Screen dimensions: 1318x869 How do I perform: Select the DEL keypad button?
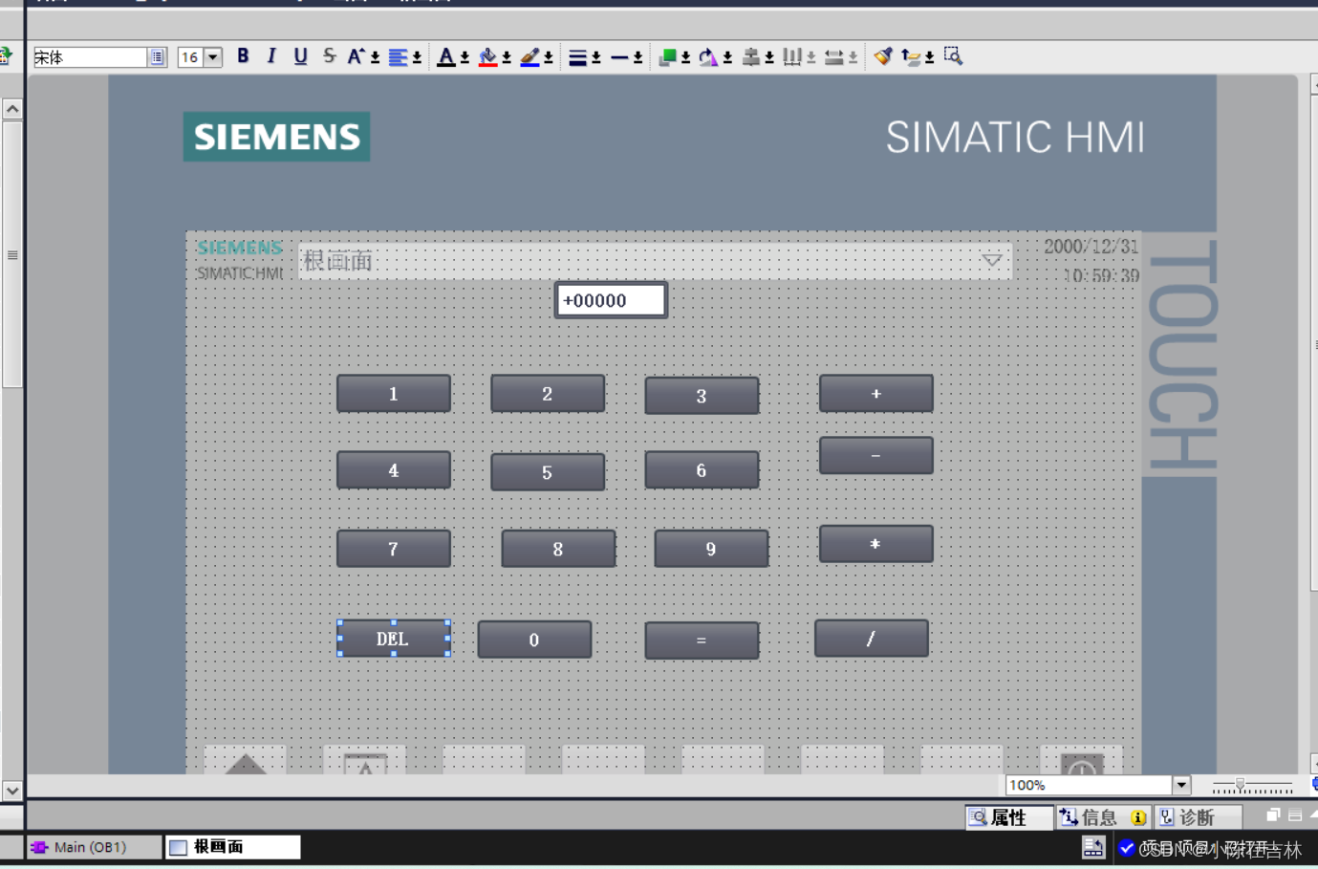[394, 639]
